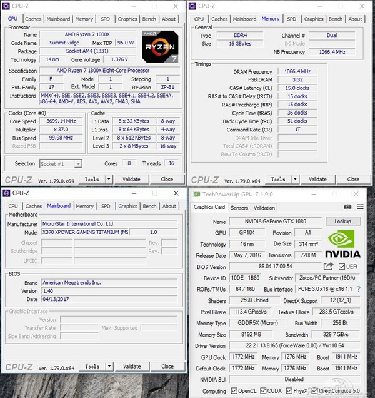Click the Close button in the Memory window
Screen dimensions: 375x398
[x=353, y=179]
